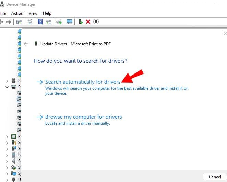Open the File menu
This screenshot has height=182, width=227.
point(3,13)
